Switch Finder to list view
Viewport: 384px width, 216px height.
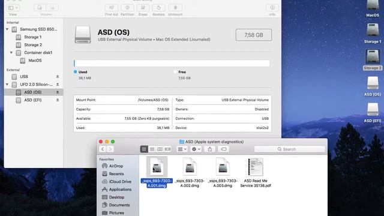152,149
